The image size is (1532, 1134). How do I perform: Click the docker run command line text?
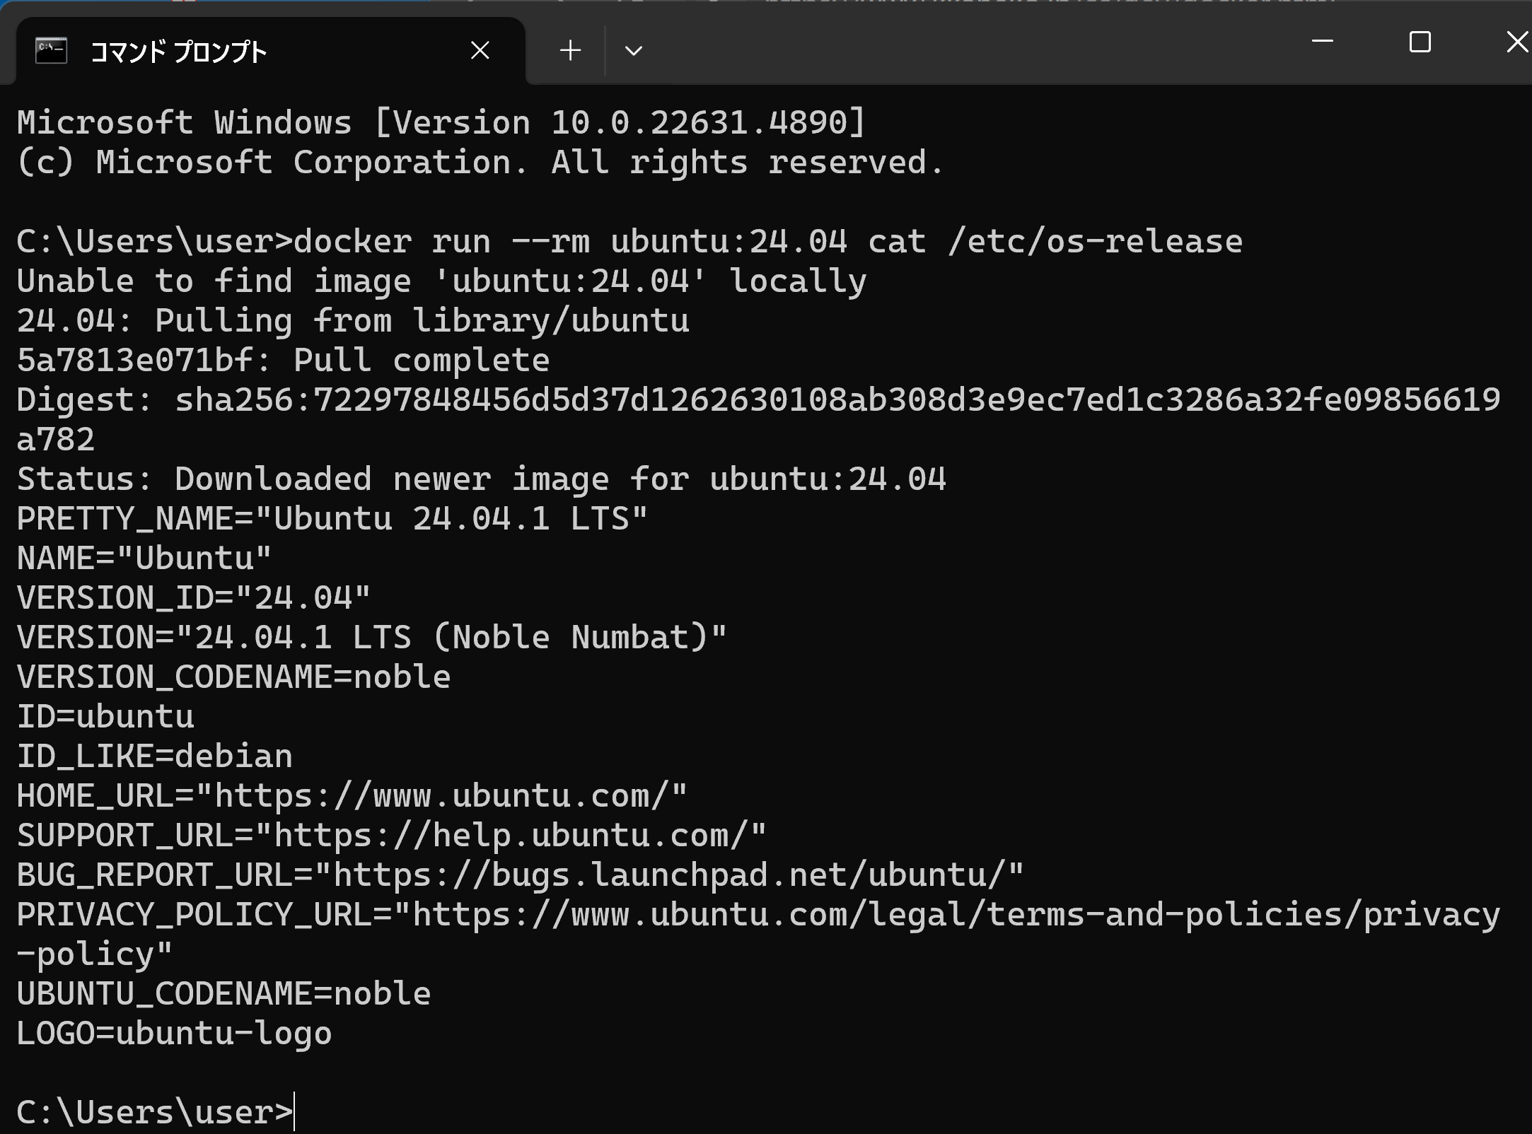click(768, 242)
